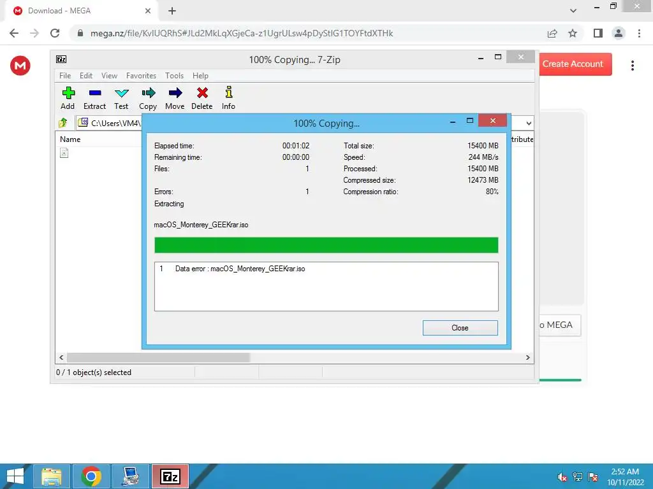This screenshot has height=489, width=653.
Task: Click the taskbar computer settings icon
Action: [x=130, y=476]
